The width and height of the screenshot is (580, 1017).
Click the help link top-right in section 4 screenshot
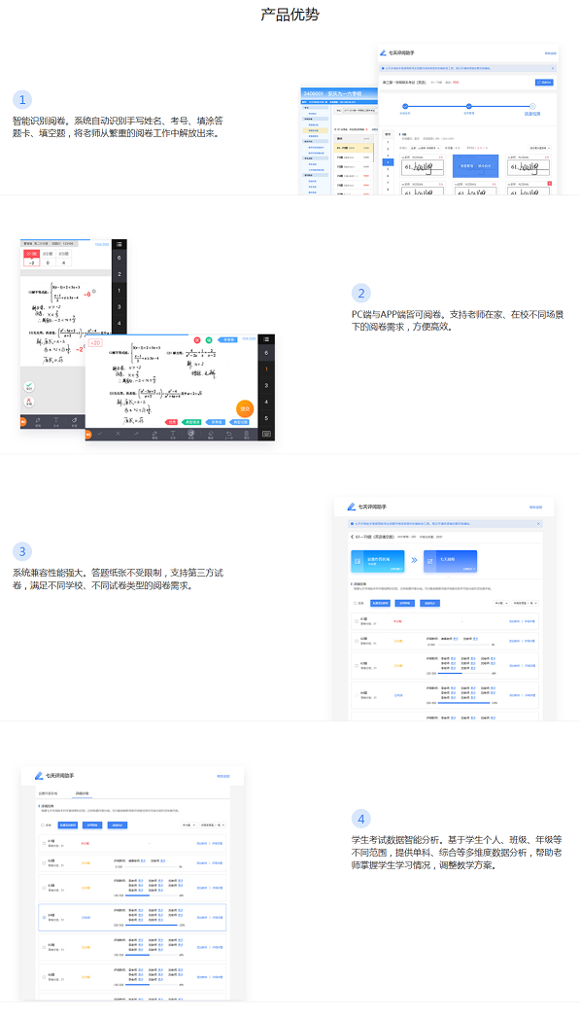point(223,777)
